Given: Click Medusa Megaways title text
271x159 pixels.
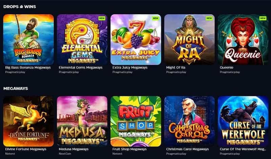Looking at the screenshot, I should 74,149.
